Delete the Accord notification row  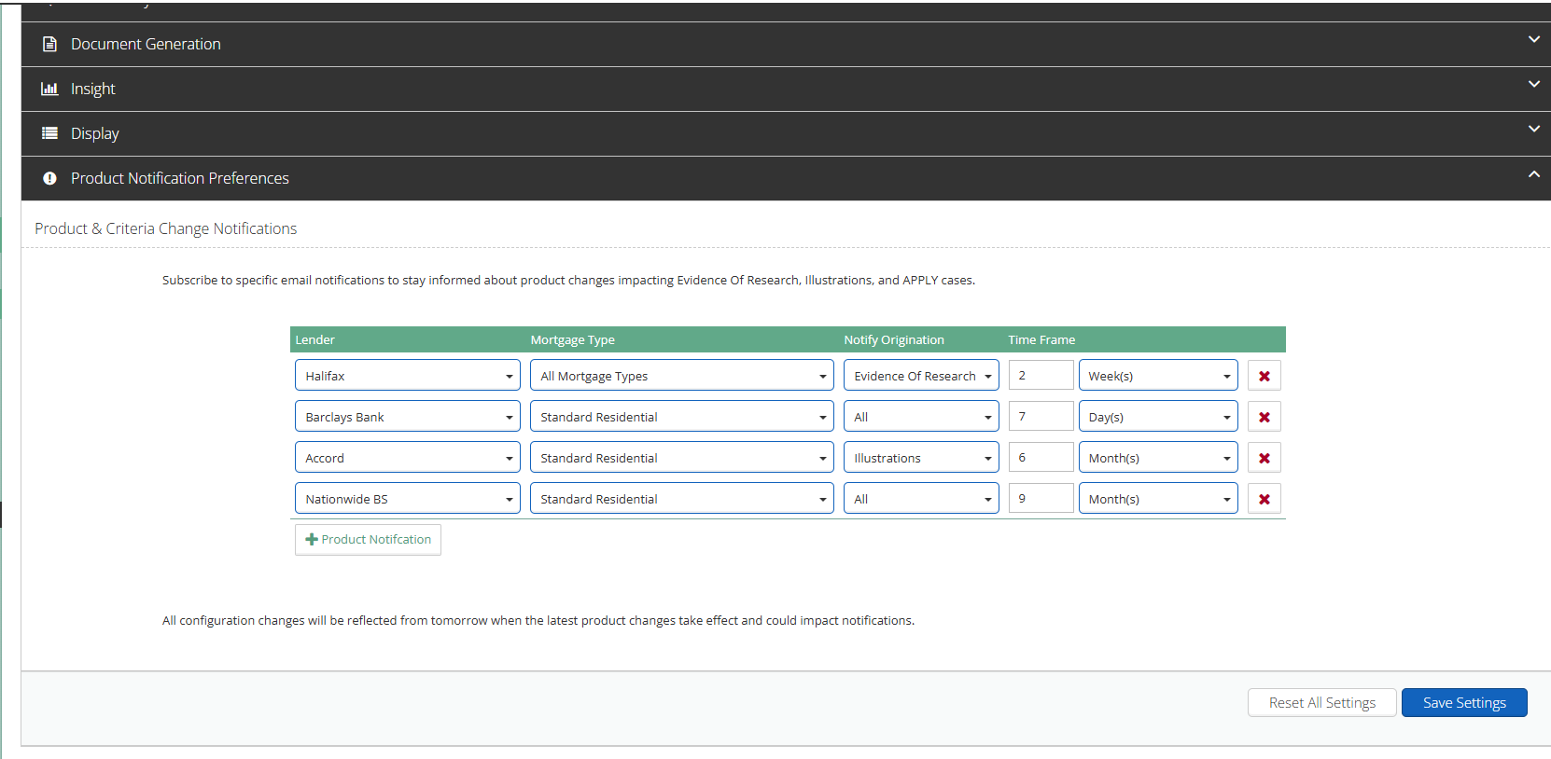point(1265,458)
